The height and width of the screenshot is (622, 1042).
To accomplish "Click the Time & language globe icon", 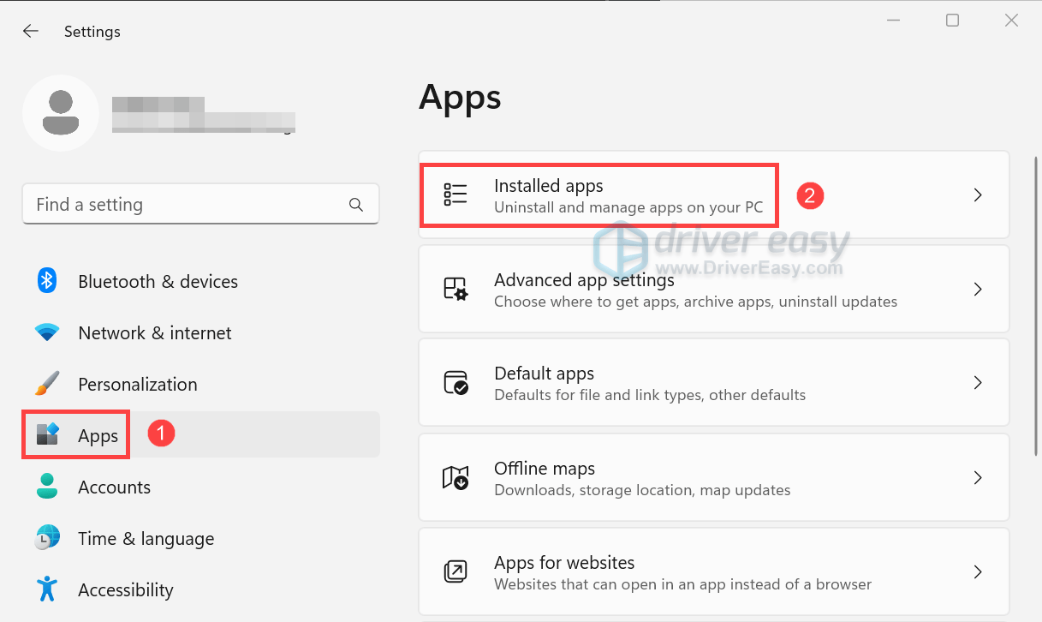I will click(46, 538).
